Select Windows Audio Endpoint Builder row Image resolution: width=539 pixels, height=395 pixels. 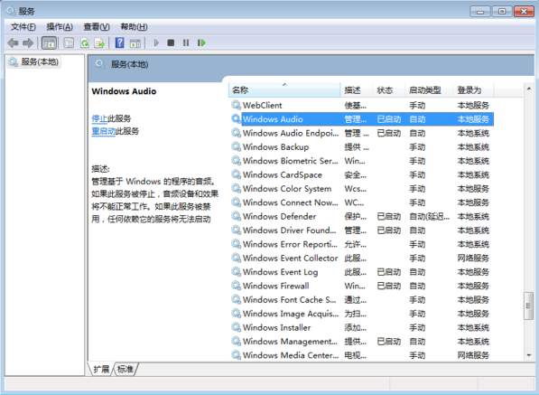[362, 133]
